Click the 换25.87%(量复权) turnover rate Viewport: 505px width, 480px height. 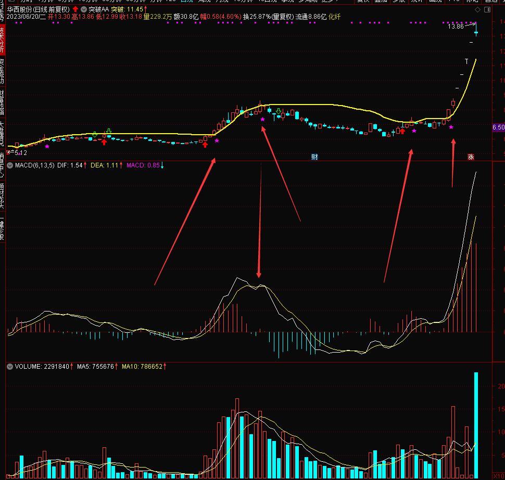pyautogui.click(x=269, y=17)
